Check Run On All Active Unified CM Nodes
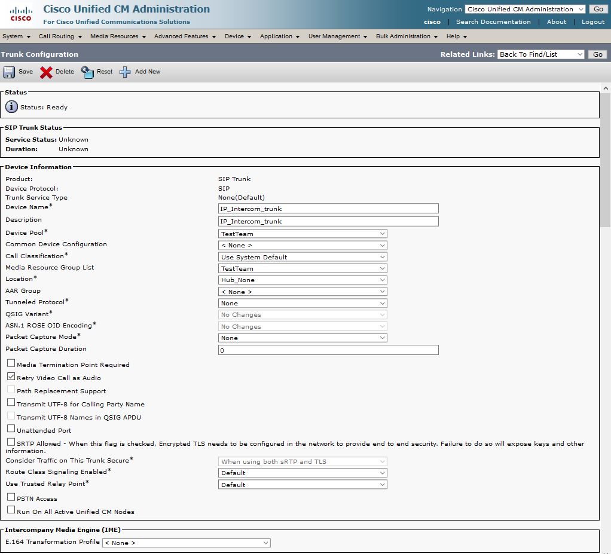The image size is (611, 554). [11, 510]
